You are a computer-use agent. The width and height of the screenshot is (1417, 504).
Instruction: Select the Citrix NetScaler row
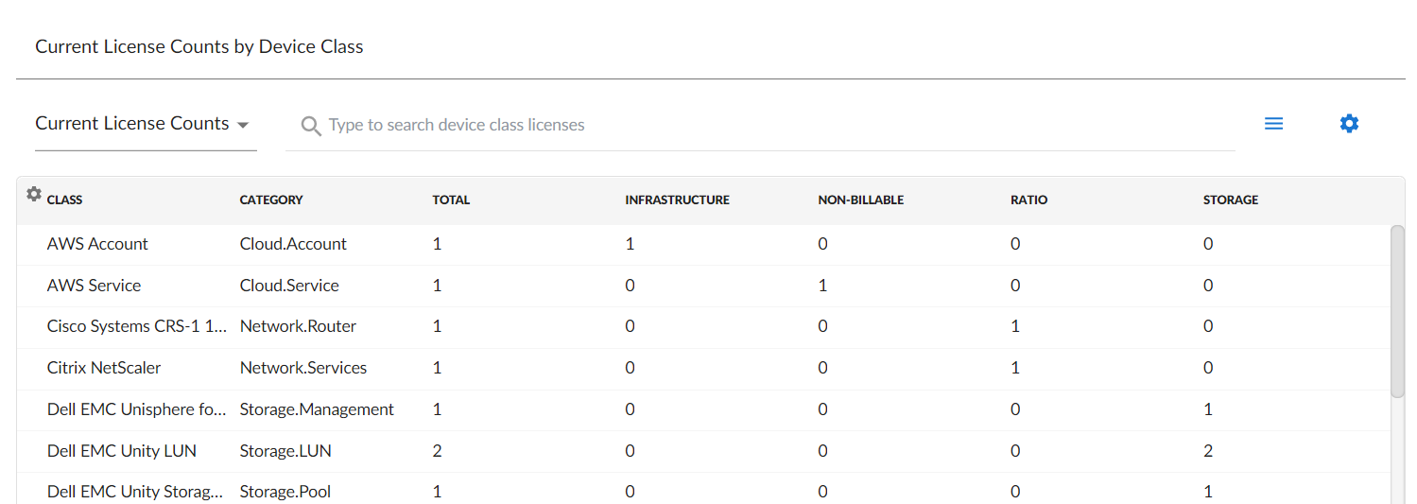[104, 368]
